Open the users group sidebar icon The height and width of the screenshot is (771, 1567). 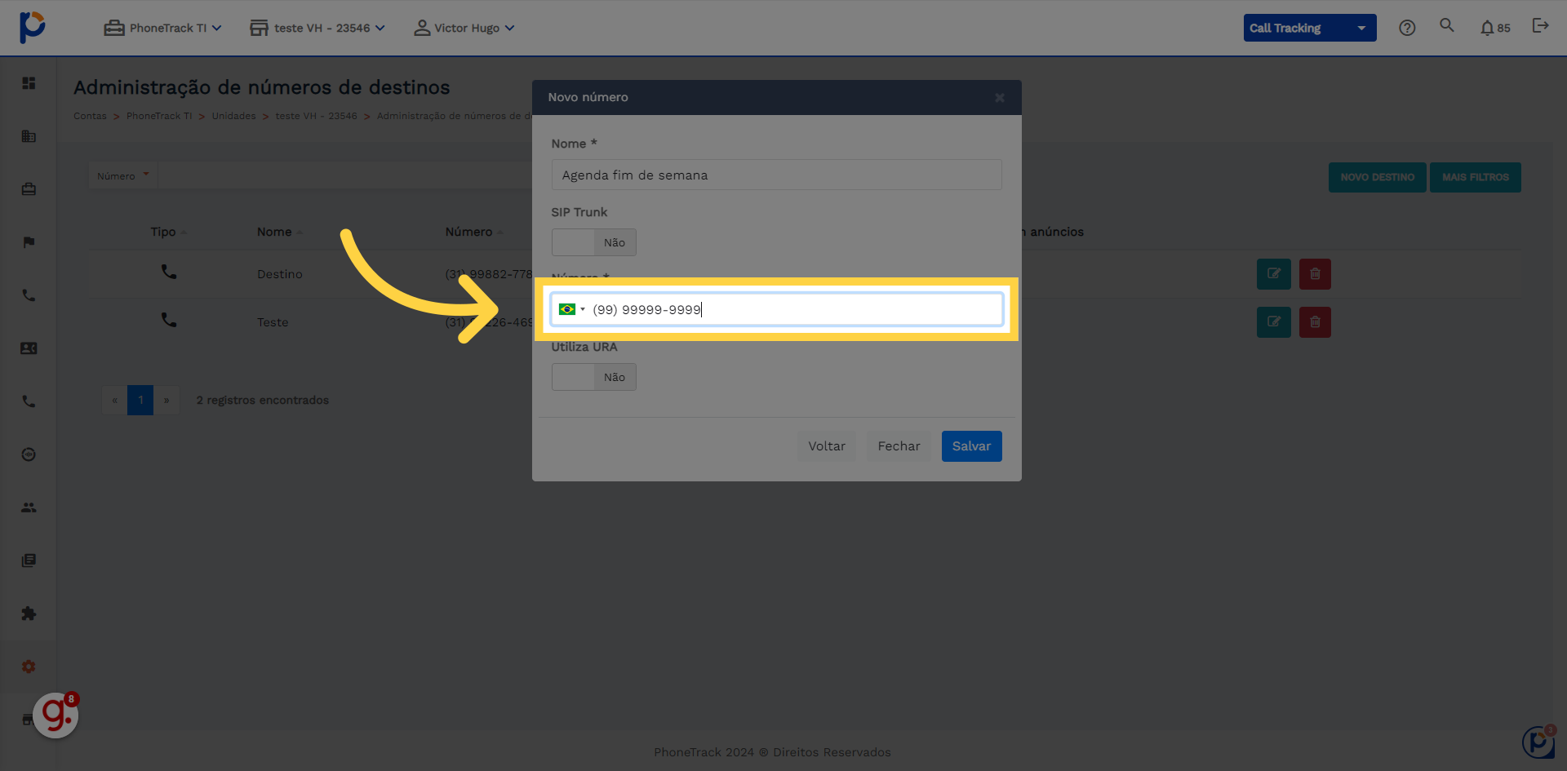point(29,507)
